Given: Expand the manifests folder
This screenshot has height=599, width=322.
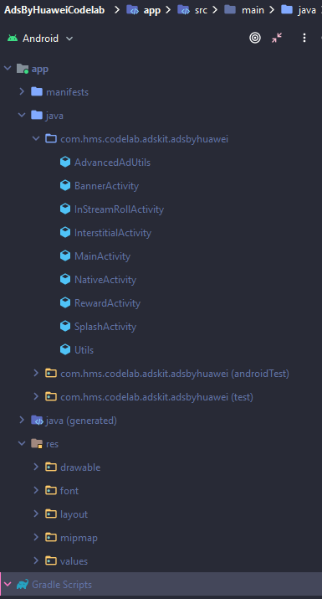Looking at the screenshot, I should click(x=22, y=91).
